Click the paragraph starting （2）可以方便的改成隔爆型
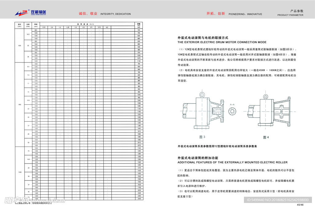 236,183
